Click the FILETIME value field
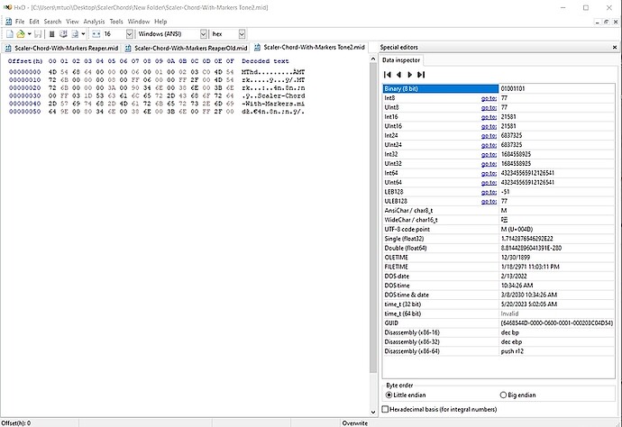 [x=556, y=267]
